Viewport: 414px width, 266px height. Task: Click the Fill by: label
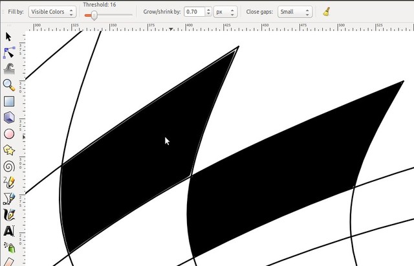pos(16,12)
